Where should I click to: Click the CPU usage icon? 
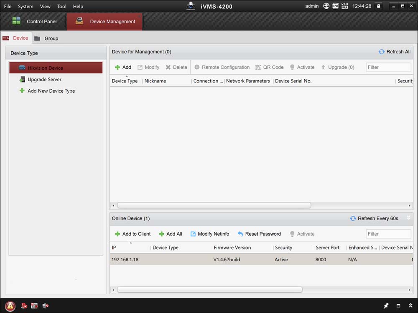tap(336, 6)
